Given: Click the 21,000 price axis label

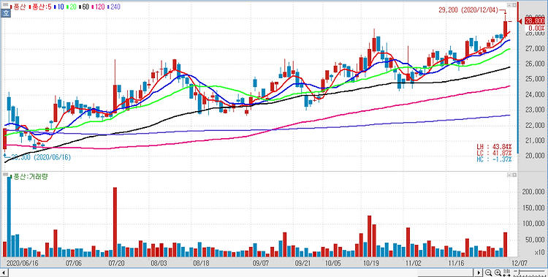Looking at the screenshot, I should (x=535, y=140).
